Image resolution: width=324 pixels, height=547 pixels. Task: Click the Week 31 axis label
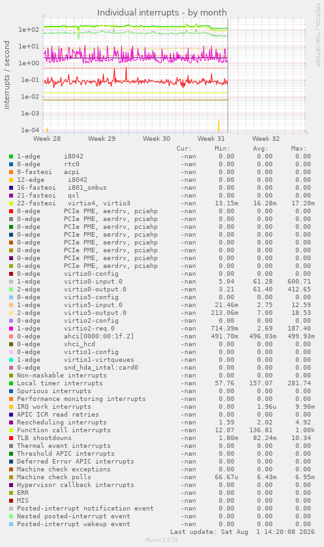[211, 138]
